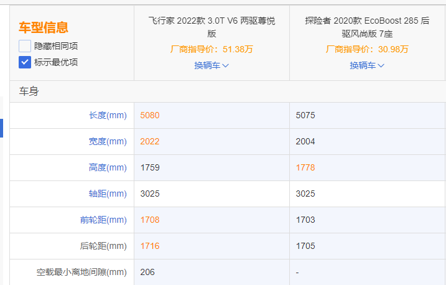This screenshot has width=446, height=285.
Task: Select the height value 1759
Action: 150,167
